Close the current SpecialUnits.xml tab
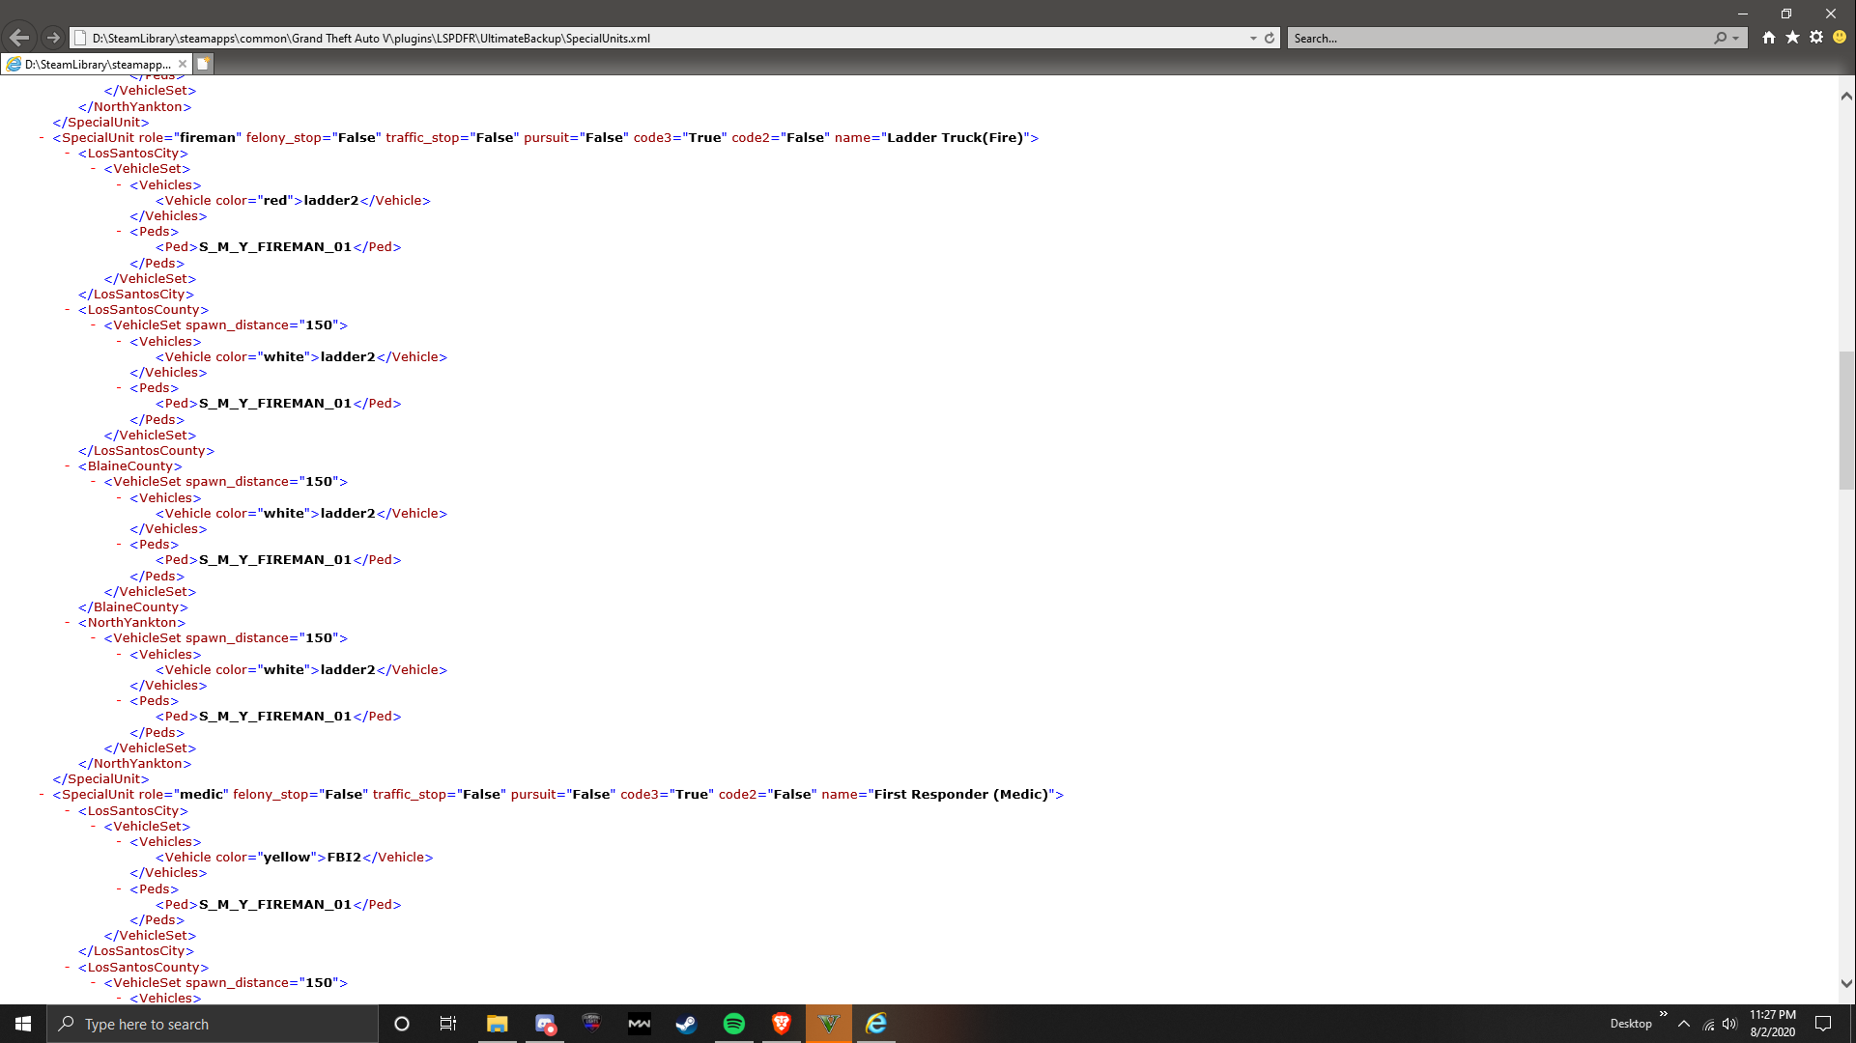Screen dimensions: 1856x1043 (182, 64)
